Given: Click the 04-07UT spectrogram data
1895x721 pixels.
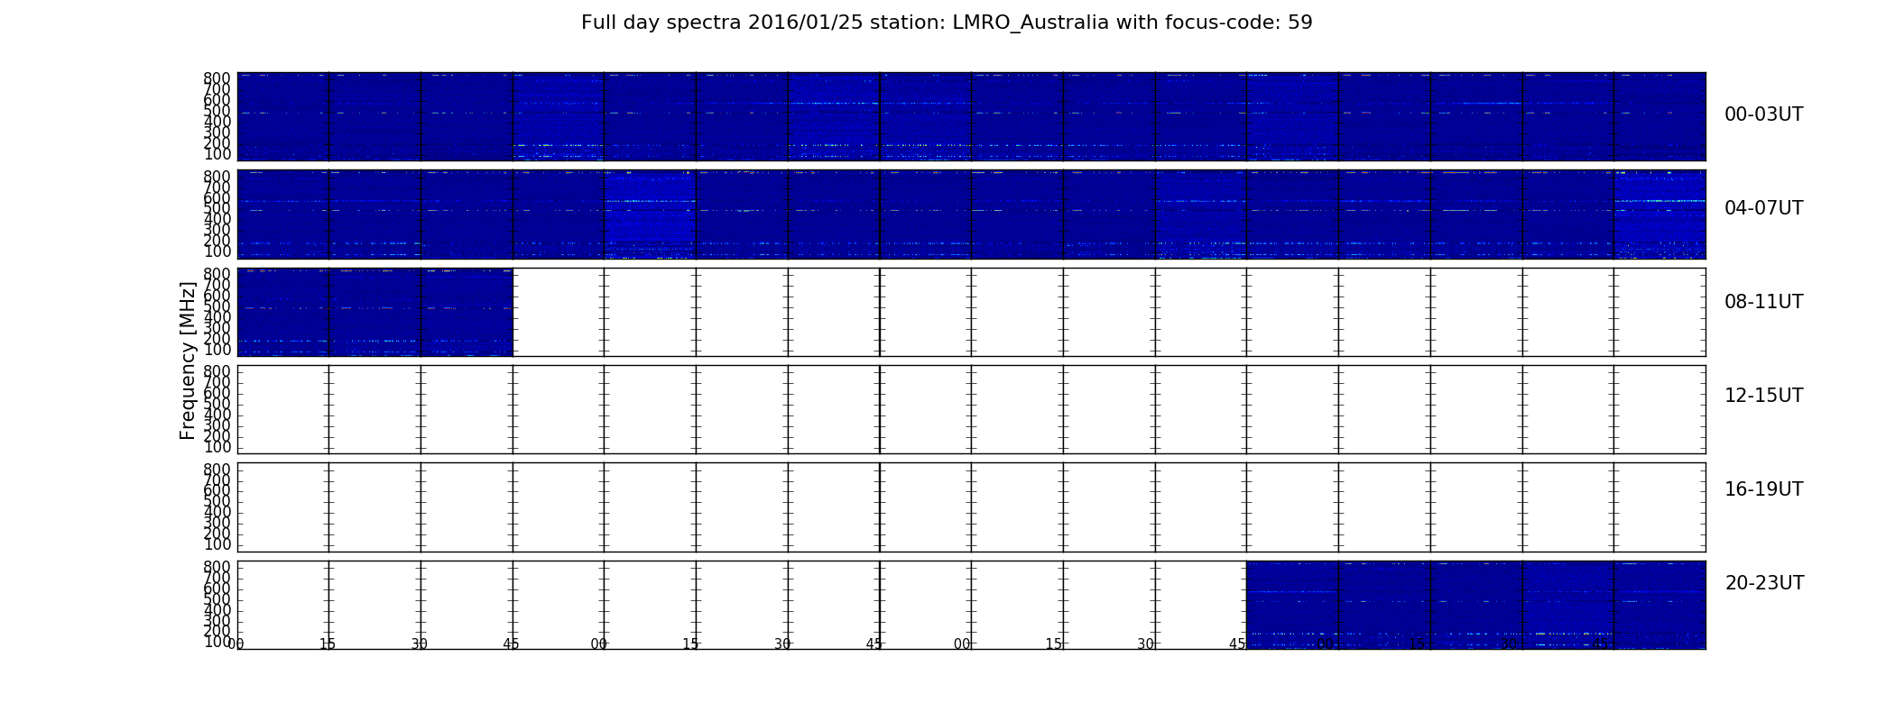Looking at the screenshot, I should [x=971, y=214].
